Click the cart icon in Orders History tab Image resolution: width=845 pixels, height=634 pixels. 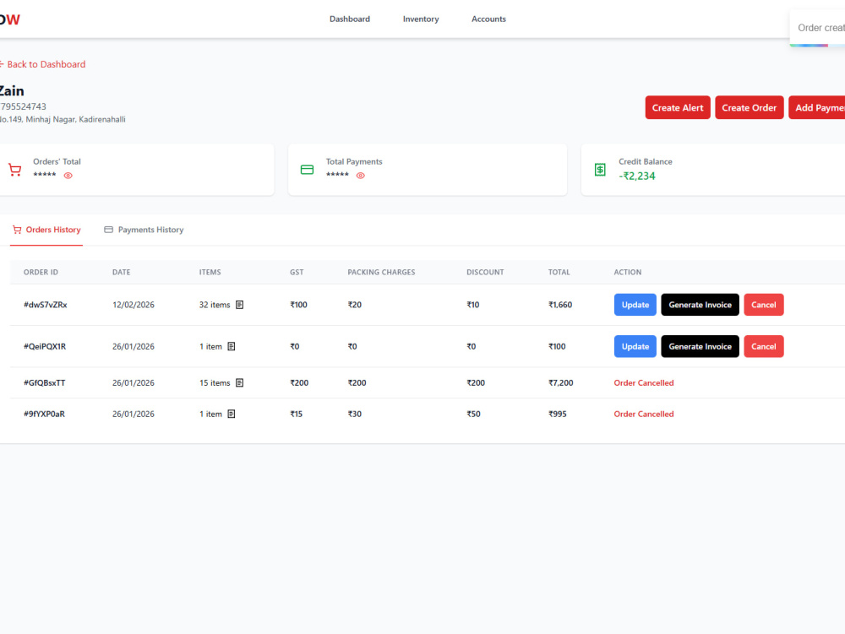[17, 230]
